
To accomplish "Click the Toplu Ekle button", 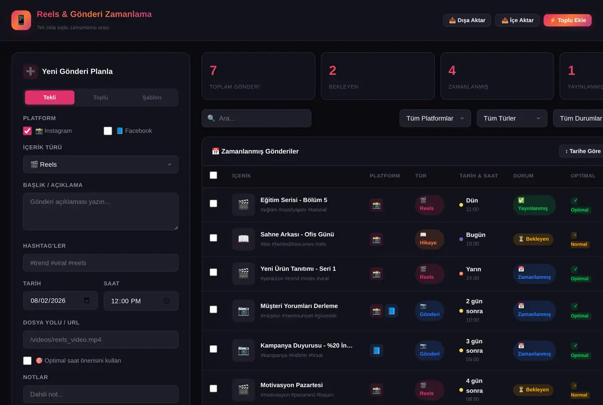I will 568,20.
